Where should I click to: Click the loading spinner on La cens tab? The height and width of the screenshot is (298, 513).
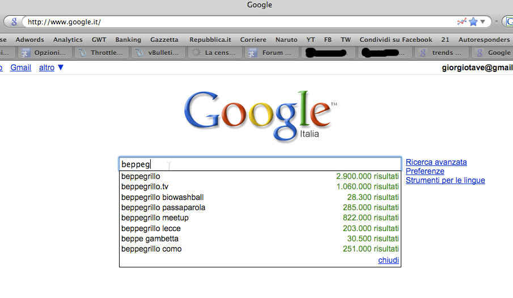tap(196, 53)
